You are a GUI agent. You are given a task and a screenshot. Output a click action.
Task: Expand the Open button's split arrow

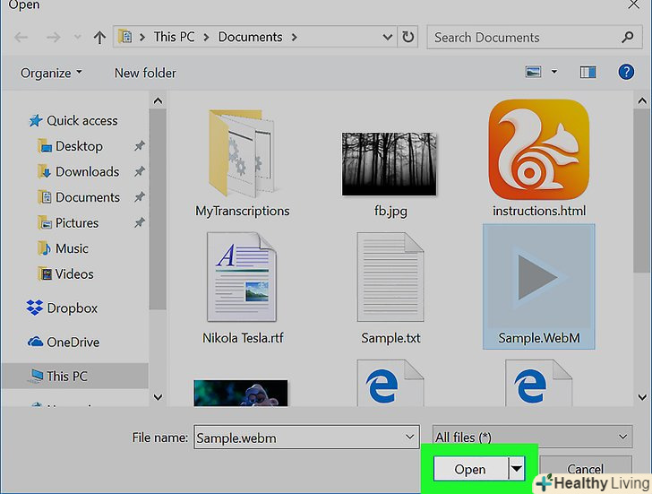[x=516, y=469]
